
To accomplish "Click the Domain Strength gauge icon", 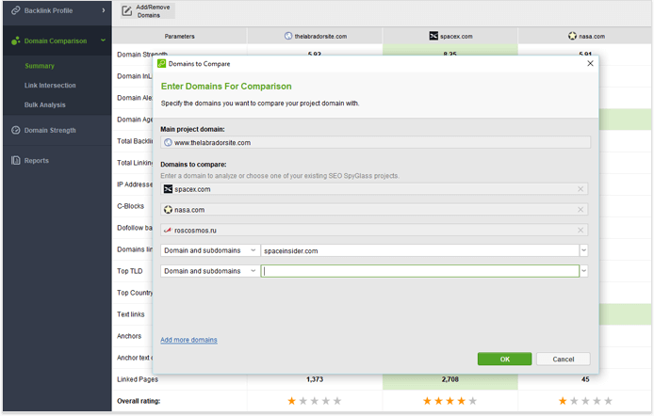I will tap(15, 130).
